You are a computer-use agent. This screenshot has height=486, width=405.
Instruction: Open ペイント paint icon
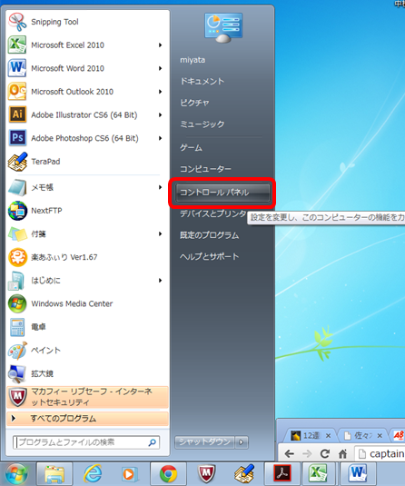pyautogui.click(x=17, y=351)
